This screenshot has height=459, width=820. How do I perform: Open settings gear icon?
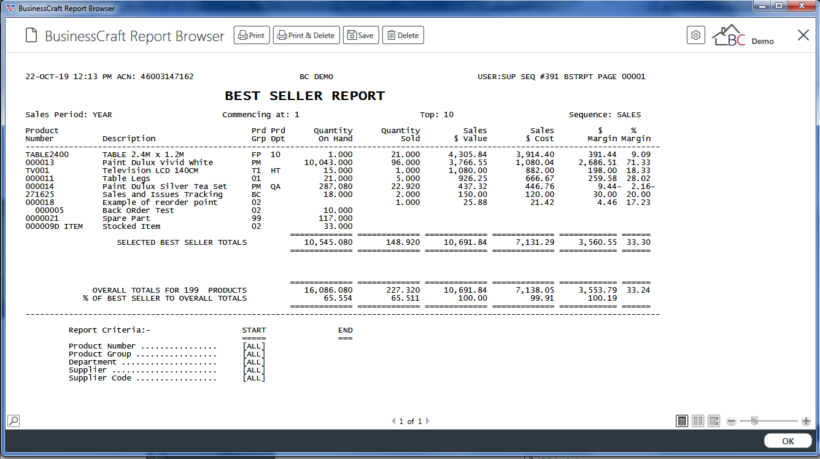(x=695, y=35)
